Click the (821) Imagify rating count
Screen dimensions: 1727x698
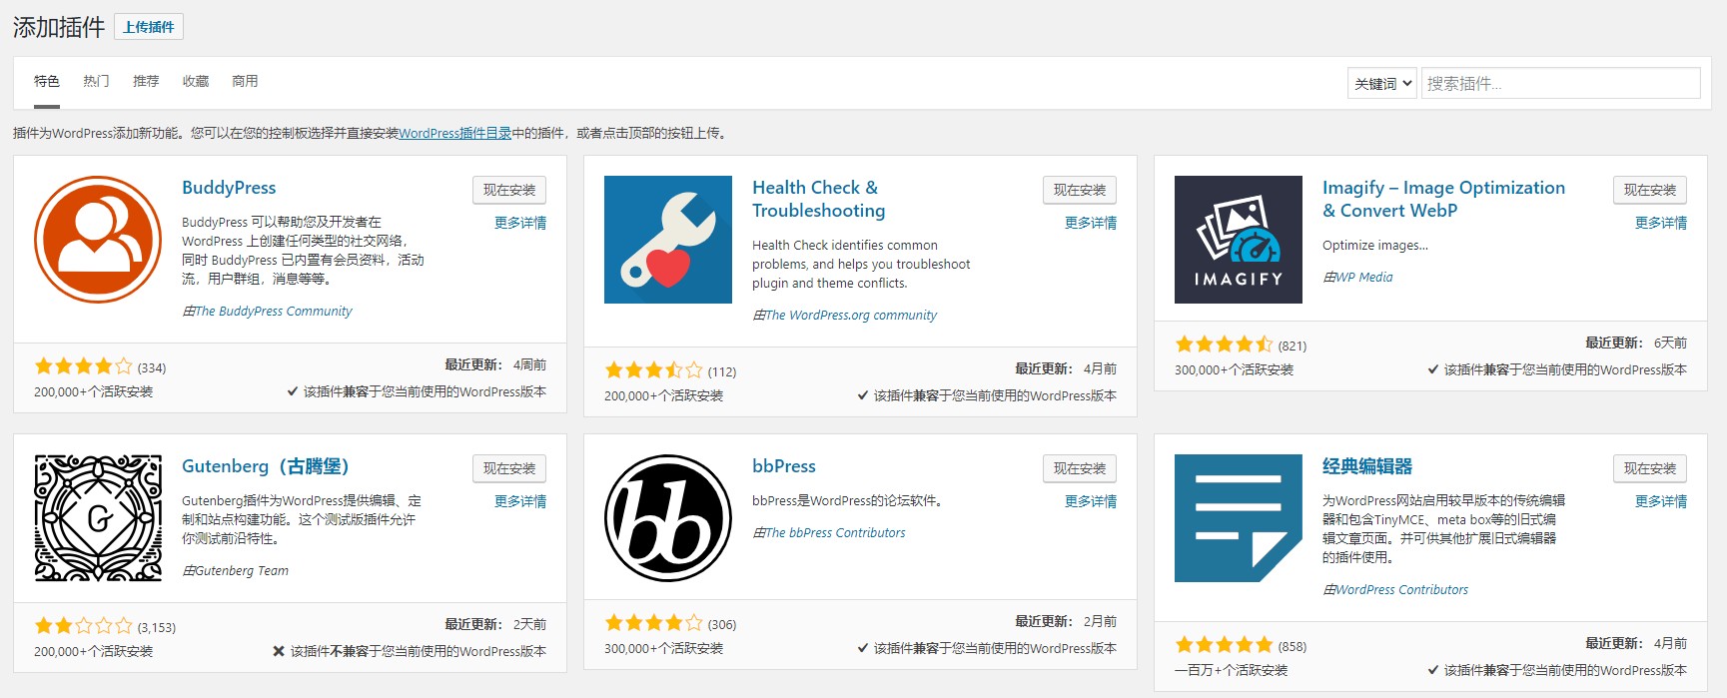click(1293, 346)
